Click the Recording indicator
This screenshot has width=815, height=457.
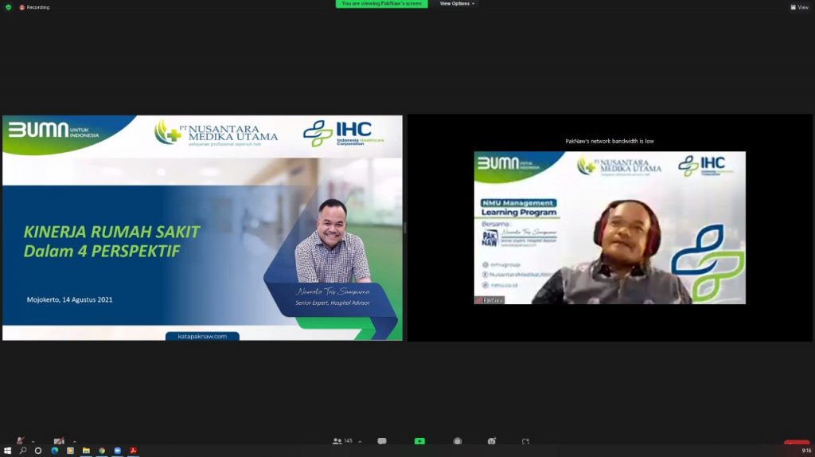tap(34, 7)
